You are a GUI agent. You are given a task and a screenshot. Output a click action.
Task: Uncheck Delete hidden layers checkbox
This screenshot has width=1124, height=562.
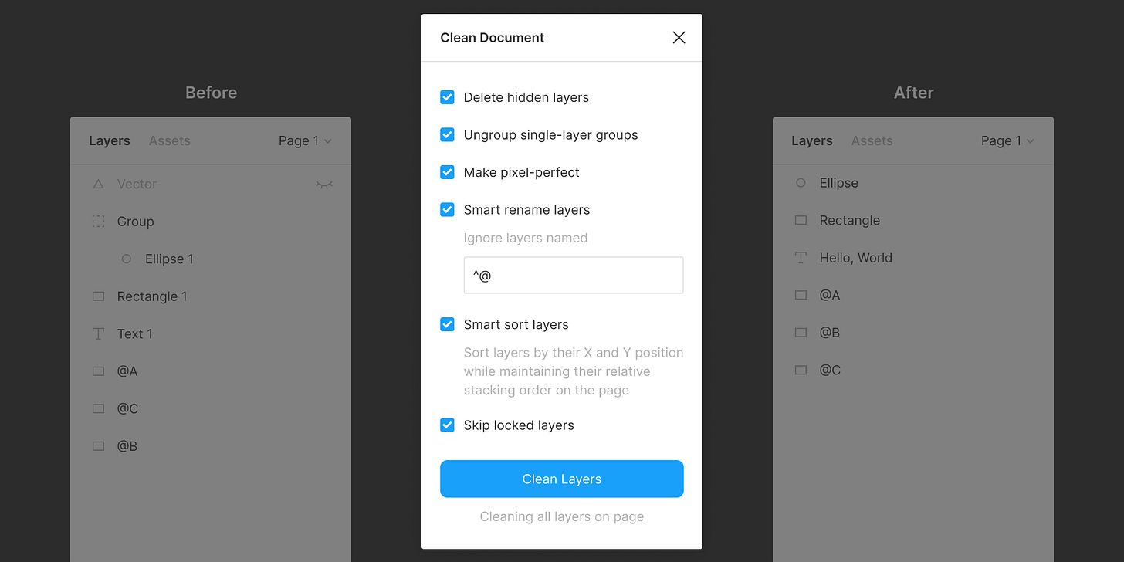click(x=447, y=97)
